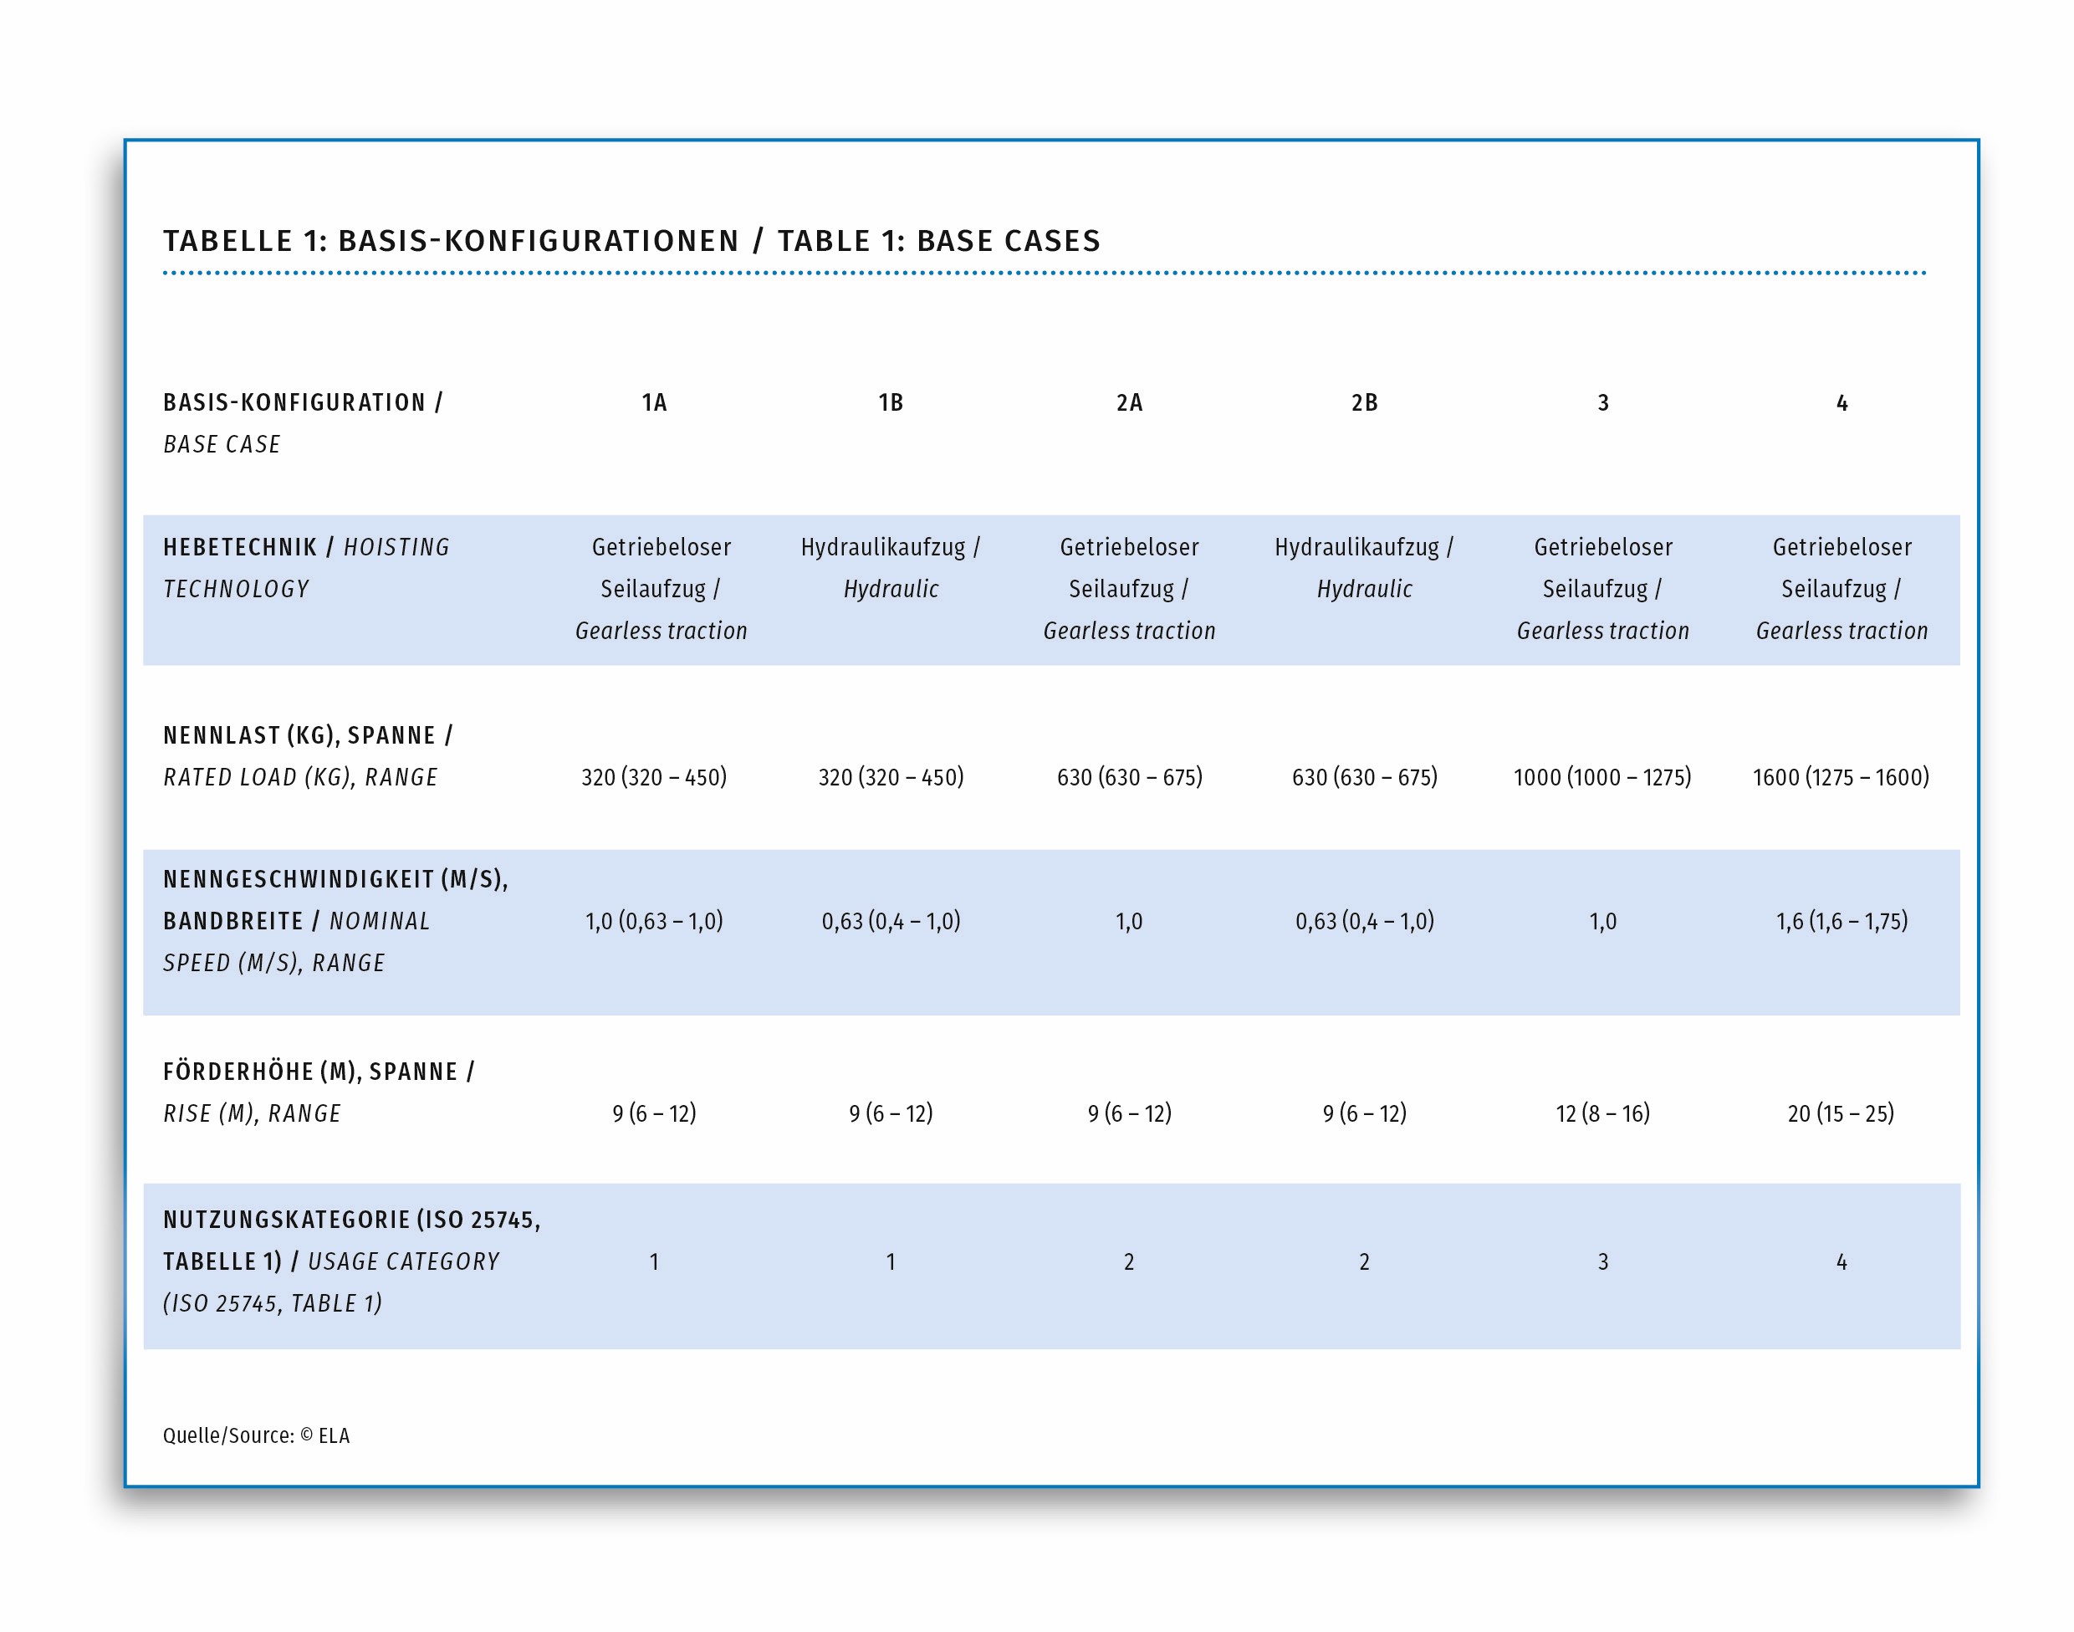
Task: Click the '20 (15 – 25)' rise cell
Action: (x=1840, y=1113)
